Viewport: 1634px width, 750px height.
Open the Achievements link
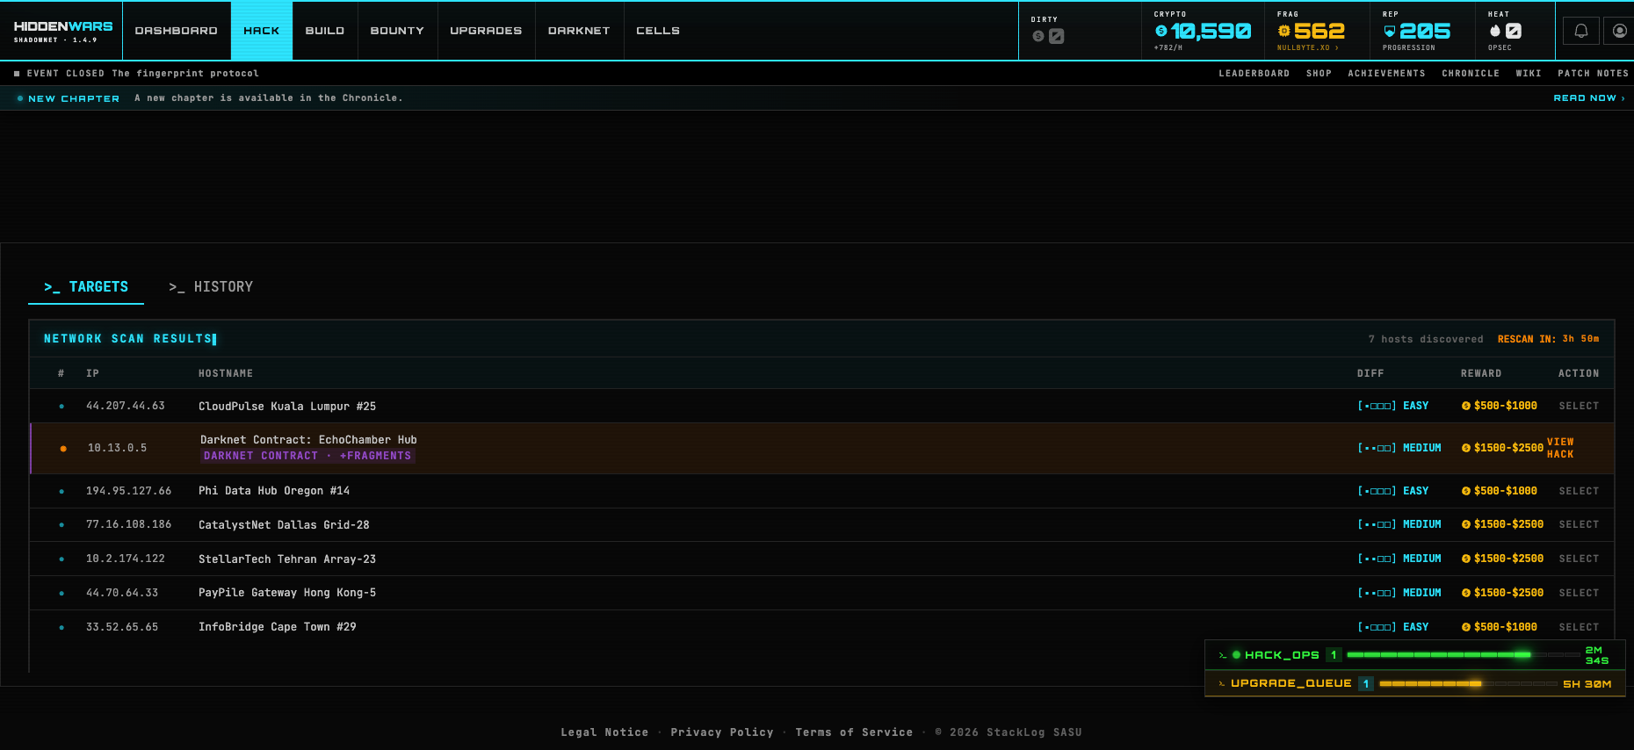point(1386,74)
